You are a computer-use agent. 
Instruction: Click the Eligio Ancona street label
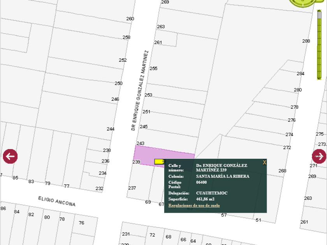57,201
